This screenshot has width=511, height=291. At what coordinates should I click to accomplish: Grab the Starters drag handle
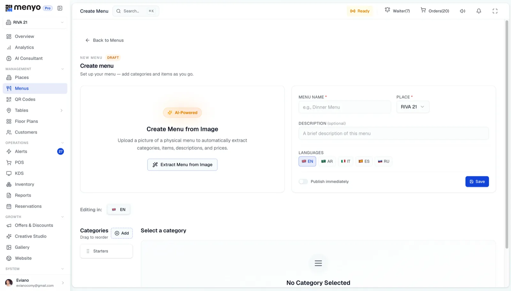88,251
